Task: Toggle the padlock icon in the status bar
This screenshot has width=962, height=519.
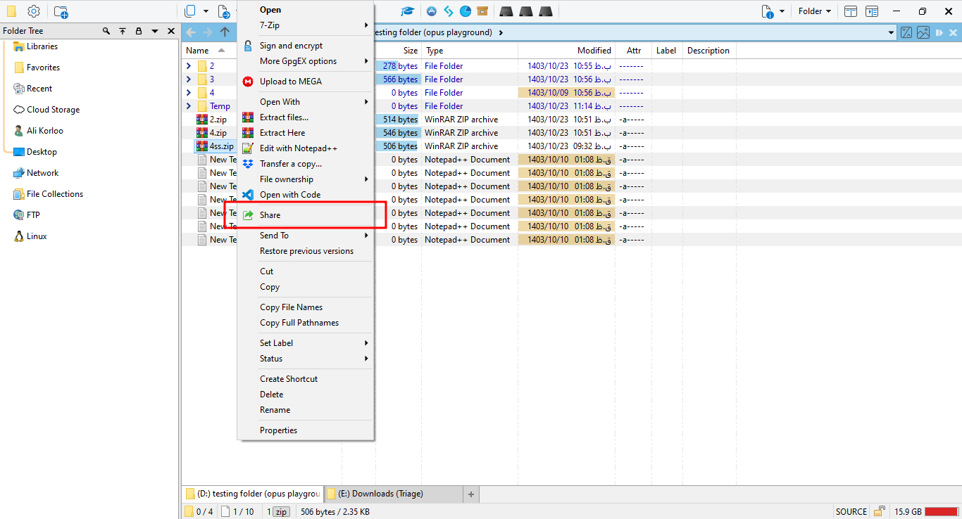Action: (x=880, y=511)
